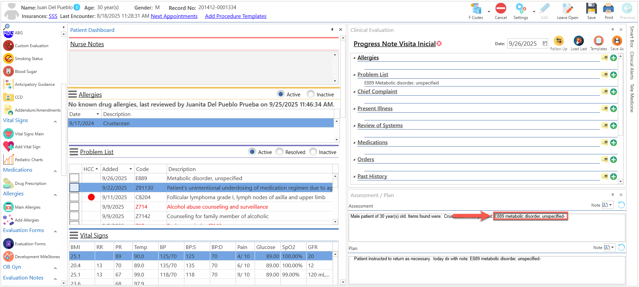Open Vital Signs Main icon
Image resolution: width=639 pixels, height=287 pixels.
click(x=8, y=134)
